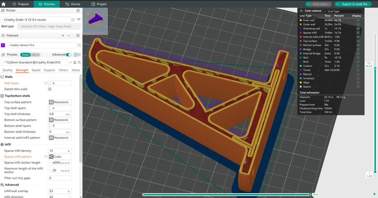The image size is (378, 198).
Task: Open the Creality Generic PLA filament dropdown
Action: [x=41, y=45]
